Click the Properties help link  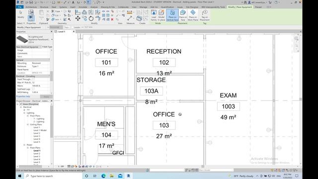[x=23, y=96]
